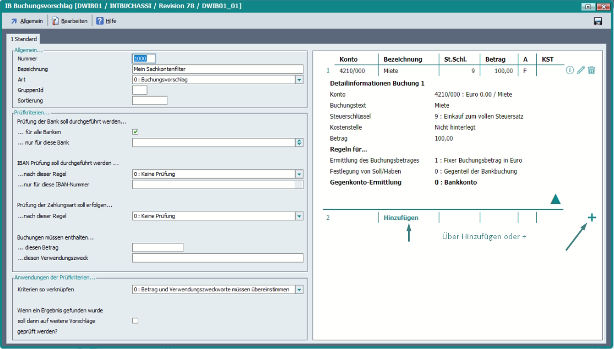
Task: Focus the 'diesen Verwendungszweck' input field
Action: (x=218, y=258)
